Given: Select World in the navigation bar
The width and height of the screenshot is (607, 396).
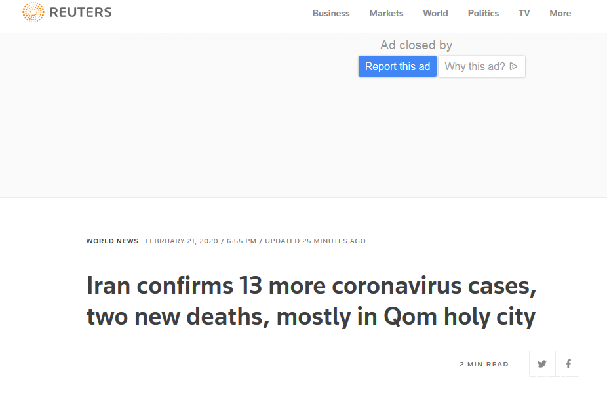Looking at the screenshot, I should (435, 13).
